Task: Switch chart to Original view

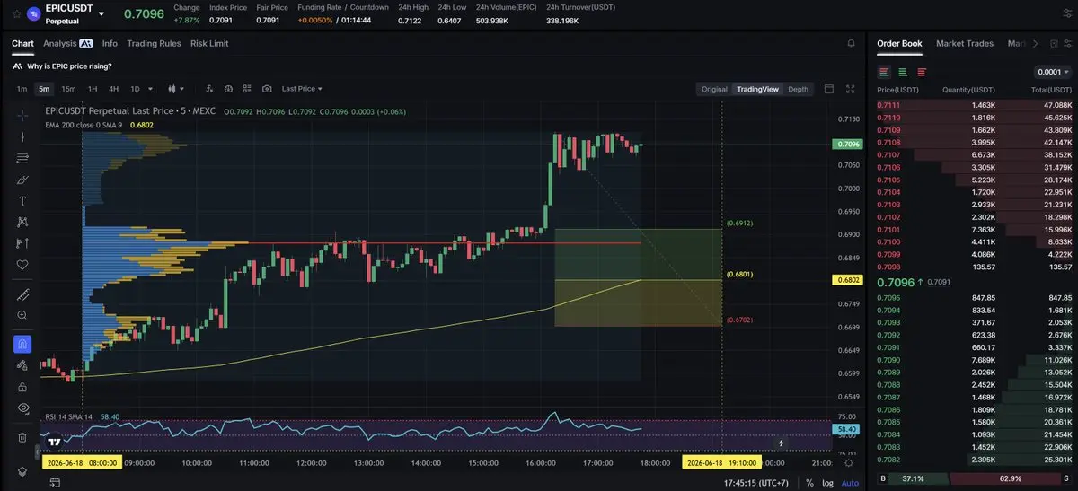Action: coord(714,89)
